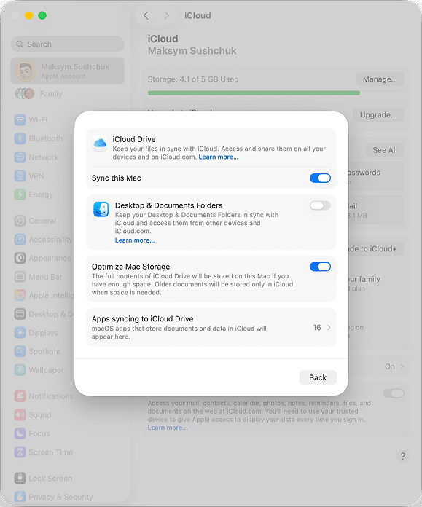Click the Energy icon in sidebar

click(20, 194)
